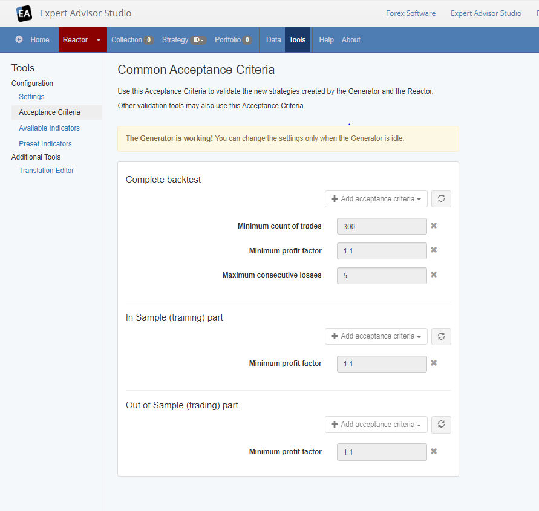Open the Reactor tab
The image size is (539, 511).
(x=75, y=40)
